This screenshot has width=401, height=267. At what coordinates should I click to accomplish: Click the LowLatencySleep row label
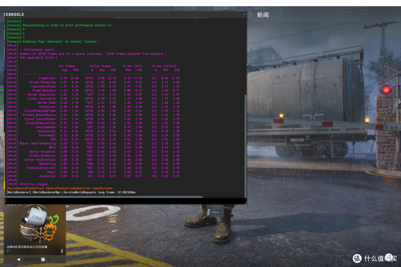click(43, 87)
